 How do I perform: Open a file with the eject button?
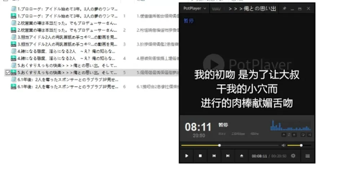[x=241, y=156]
